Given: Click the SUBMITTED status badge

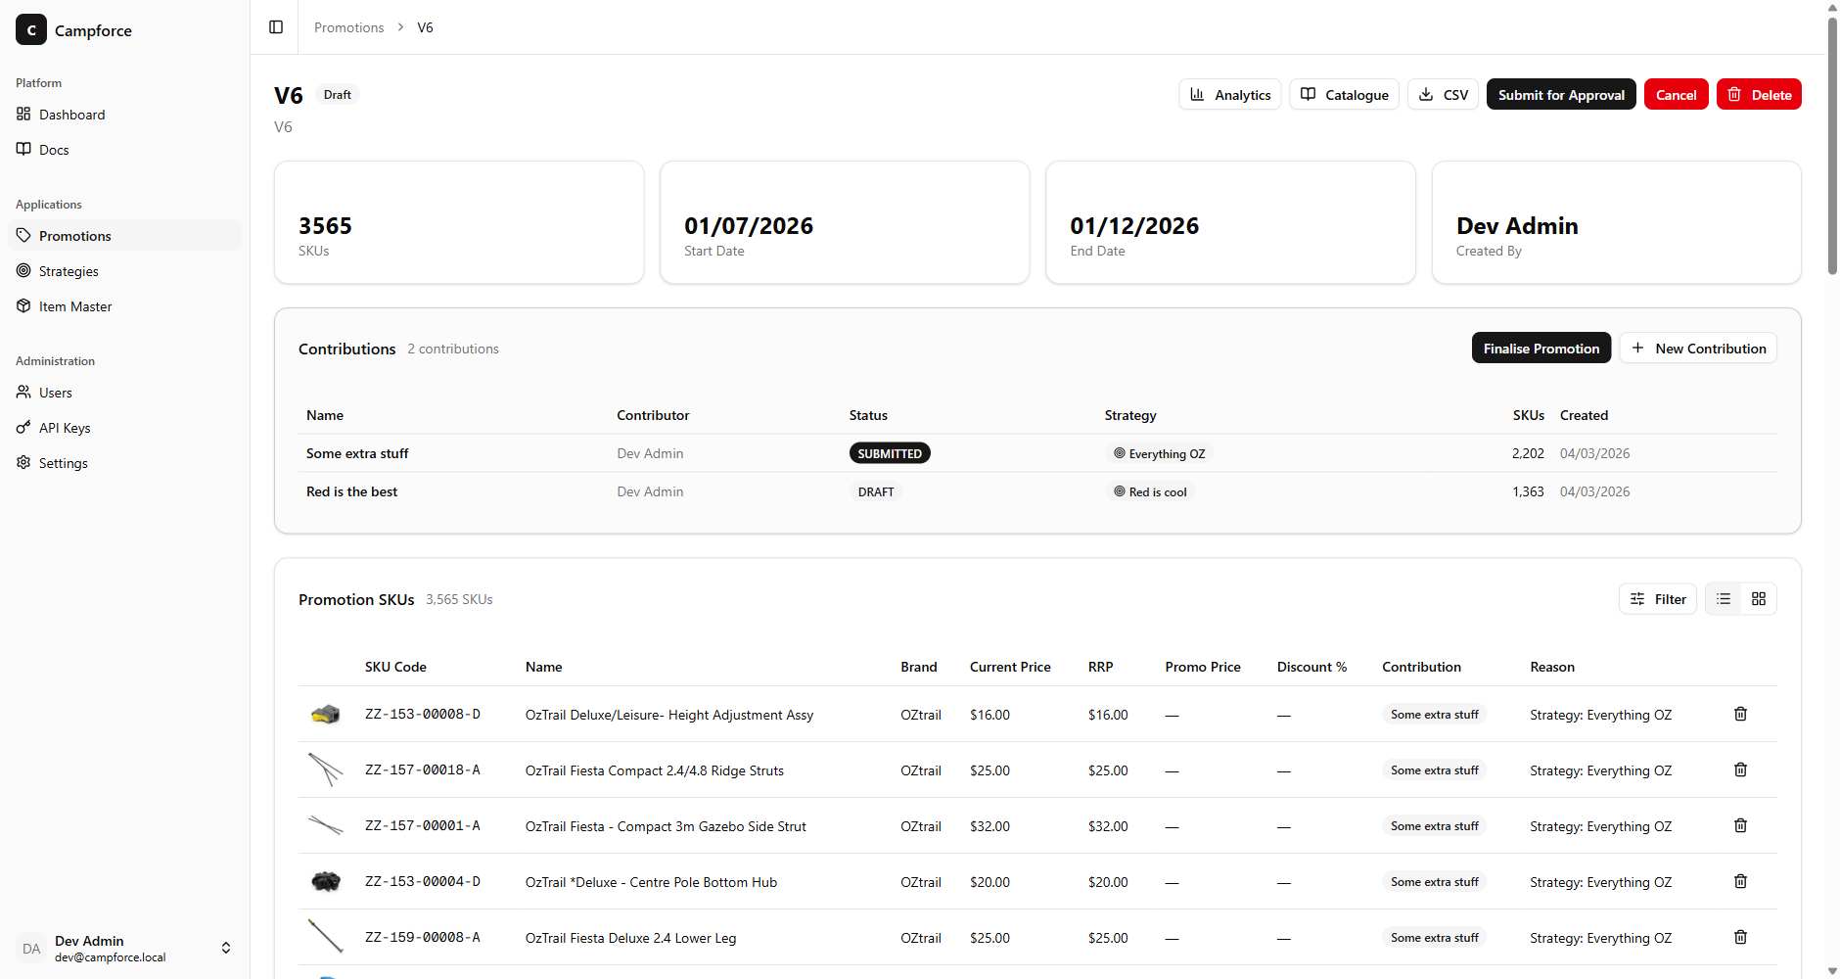Looking at the screenshot, I should [890, 453].
